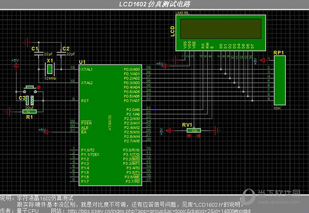Select the LM016L LCD display component
The height and width of the screenshot is (213, 309).
coord(220,33)
